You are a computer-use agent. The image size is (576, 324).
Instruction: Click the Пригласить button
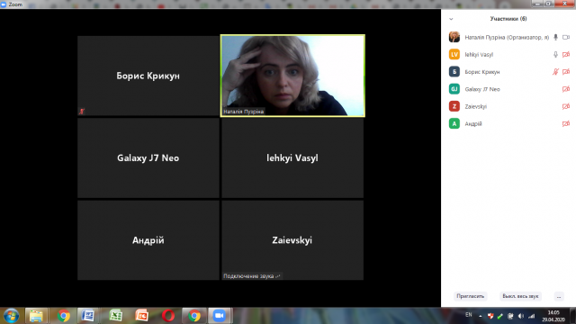pos(470,296)
